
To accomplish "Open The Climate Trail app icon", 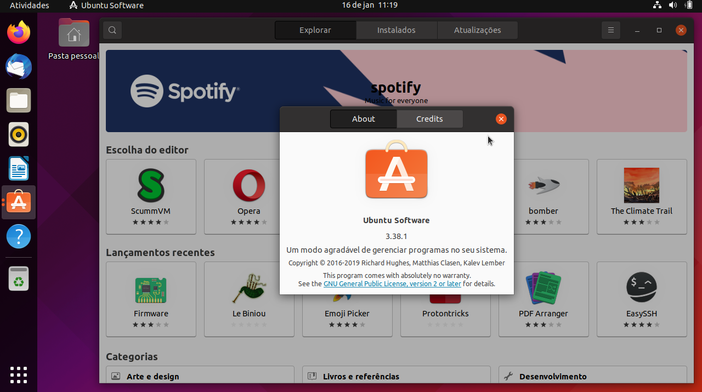I will point(642,185).
